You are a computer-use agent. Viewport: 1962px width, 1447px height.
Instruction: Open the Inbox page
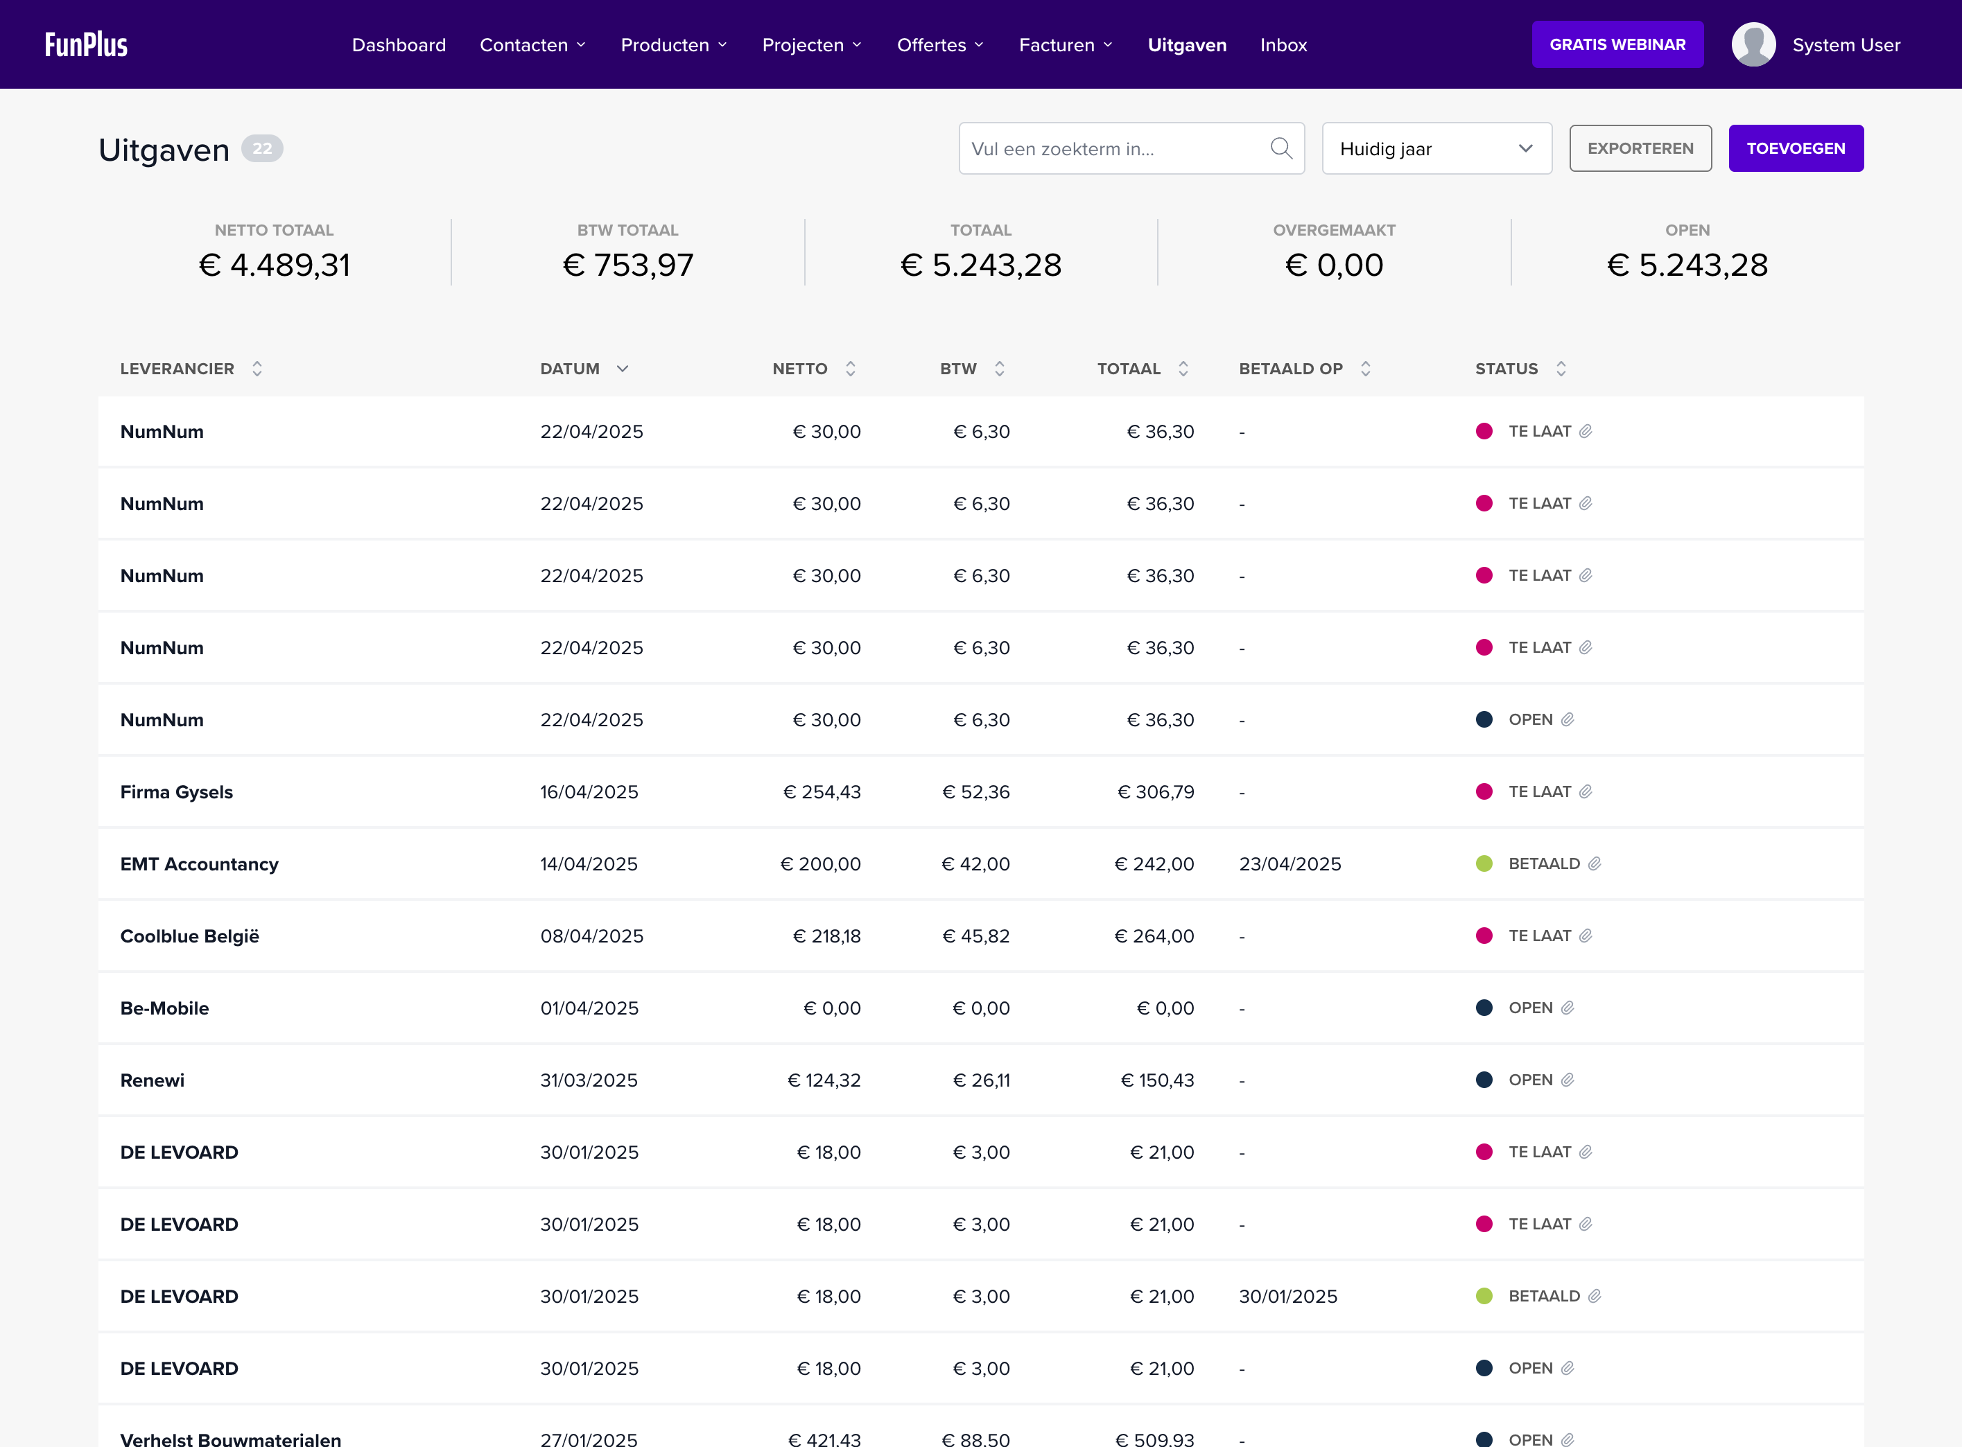pyautogui.click(x=1283, y=44)
